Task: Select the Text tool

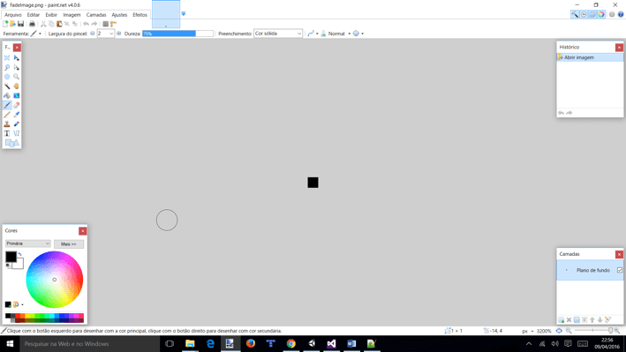Action: tap(7, 133)
